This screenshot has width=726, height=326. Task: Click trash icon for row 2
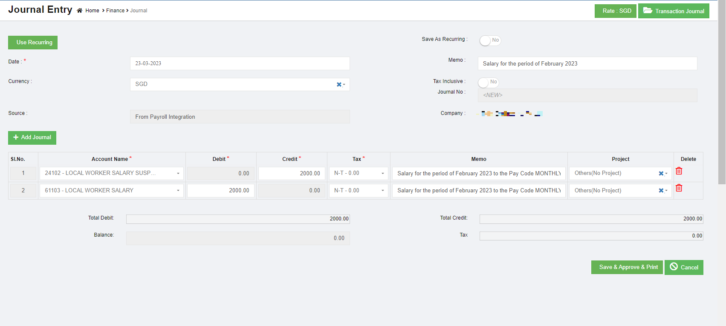[x=679, y=188]
